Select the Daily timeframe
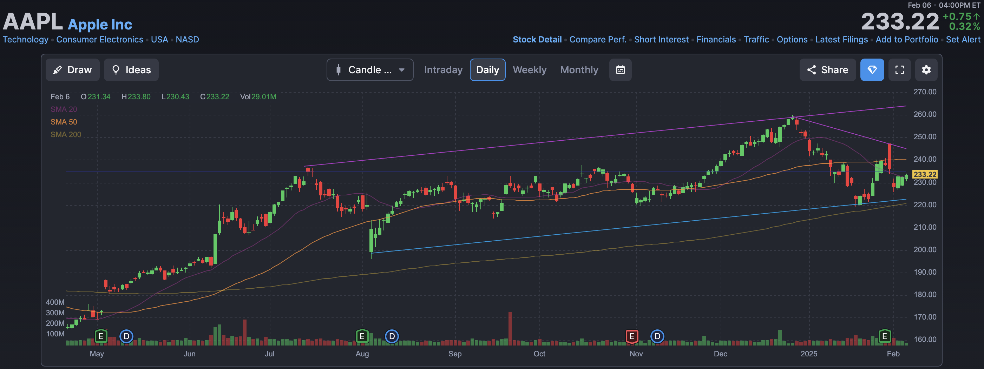 coord(487,70)
